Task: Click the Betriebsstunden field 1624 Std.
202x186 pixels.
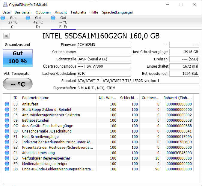Action: point(184,74)
